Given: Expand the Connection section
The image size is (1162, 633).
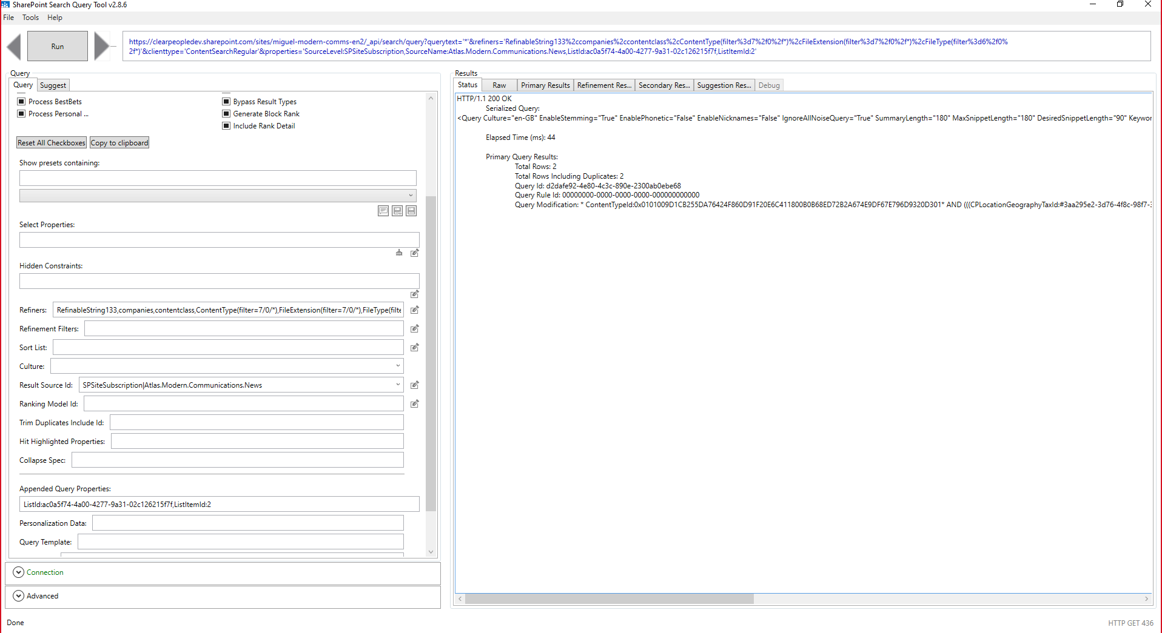Looking at the screenshot, I should click(x=19, y=572).
